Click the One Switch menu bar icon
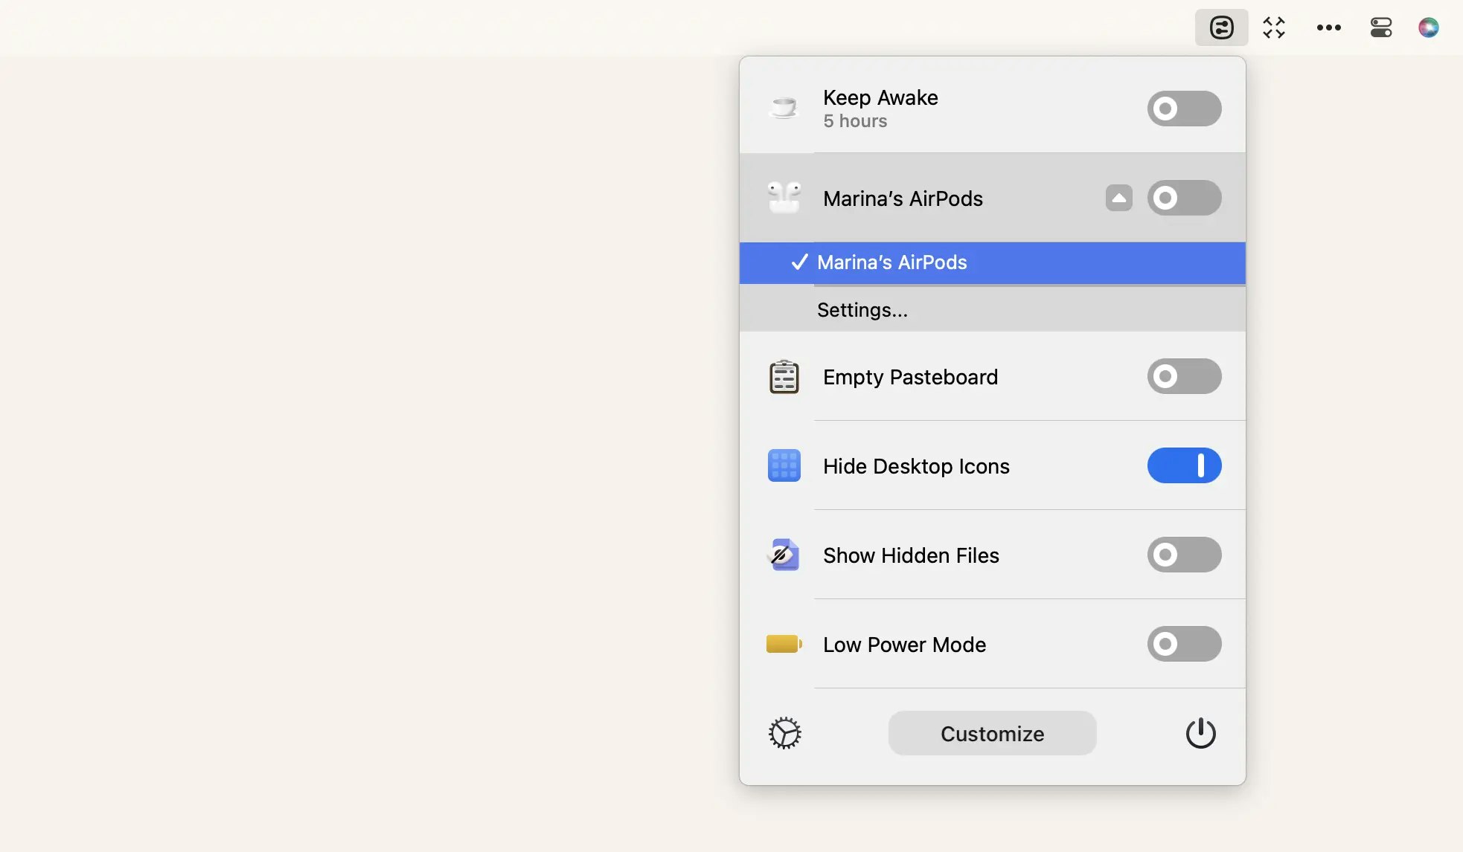The height and width of the screenshot is (852, 1463). point(1221,28)
